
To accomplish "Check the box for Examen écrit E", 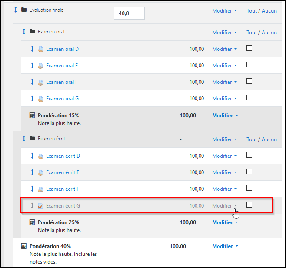I will [x=249, y=172].
